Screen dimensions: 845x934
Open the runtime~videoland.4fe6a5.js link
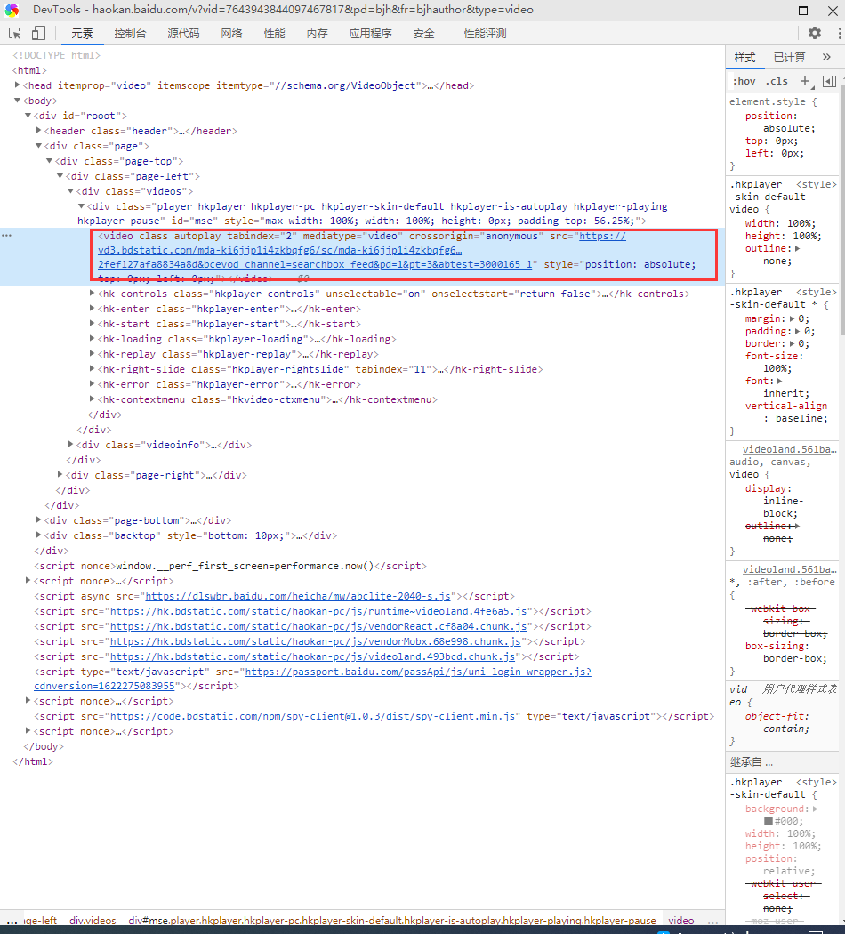click(318, 611)
